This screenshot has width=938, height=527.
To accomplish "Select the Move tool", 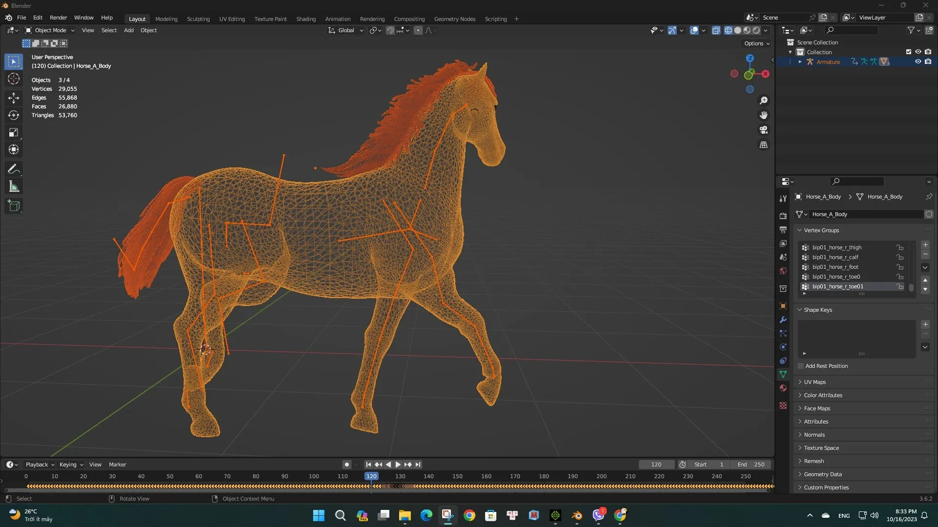I will point(14,98).
